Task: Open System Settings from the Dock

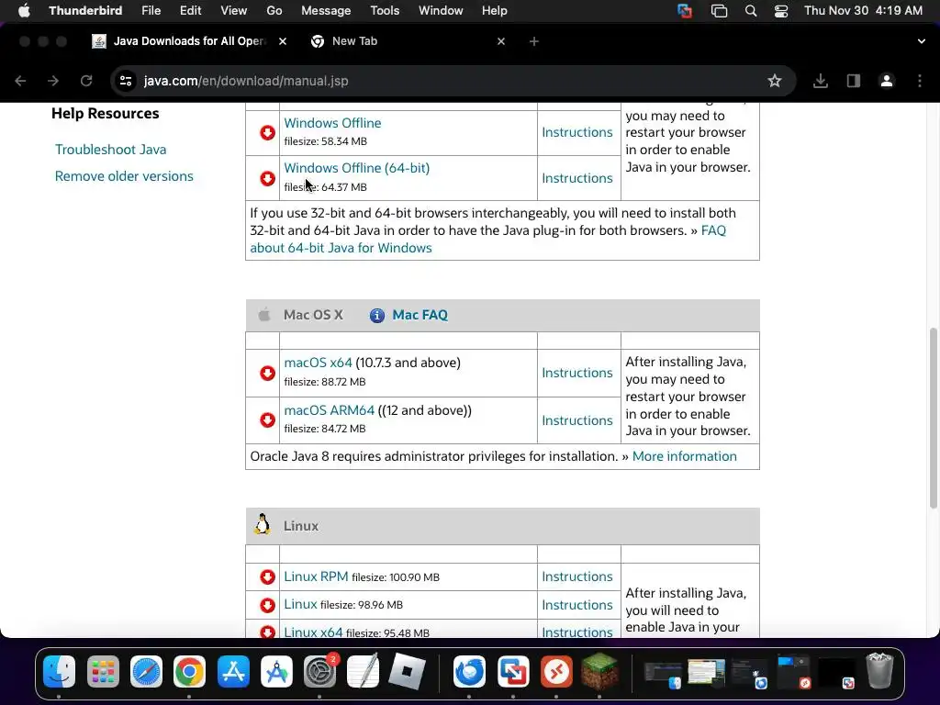Action: pos(319,671)
